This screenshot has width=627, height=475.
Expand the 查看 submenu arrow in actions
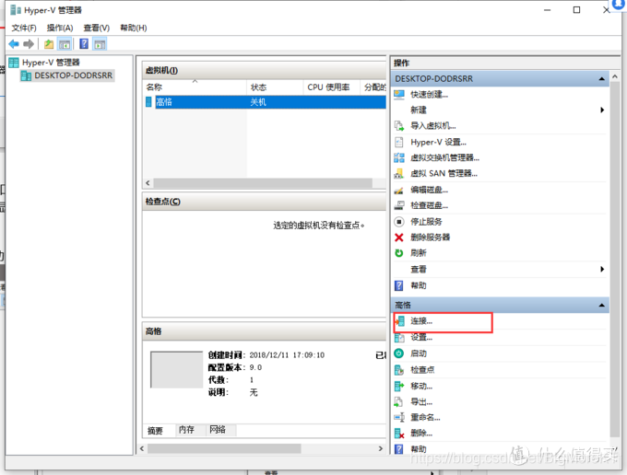(x=602, y=270)
